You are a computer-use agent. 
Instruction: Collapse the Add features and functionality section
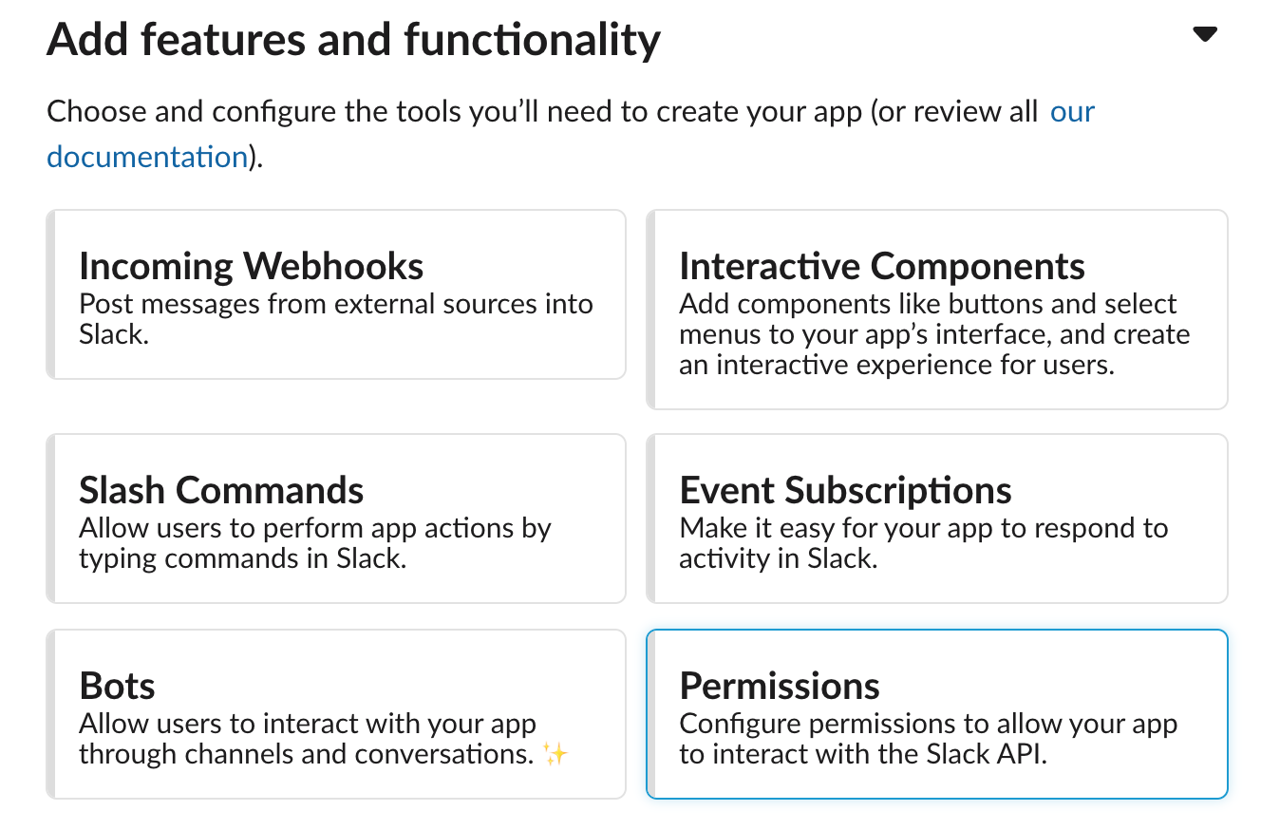coord(1204,32)
